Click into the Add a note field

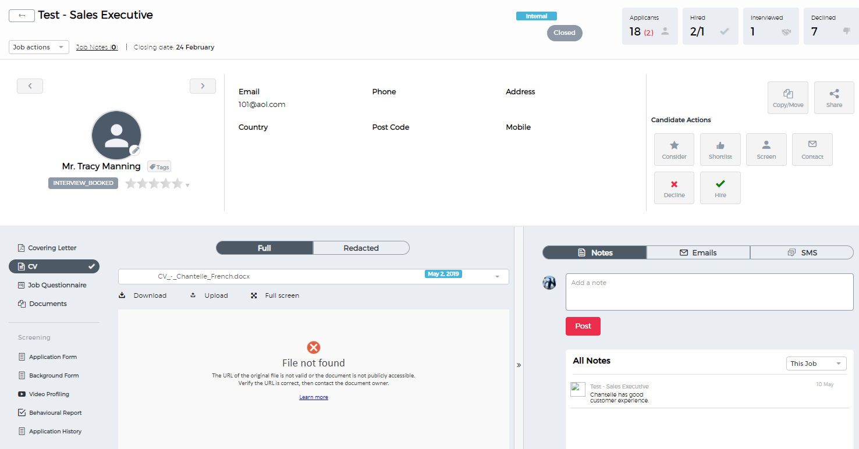click(x=709, y=292)
